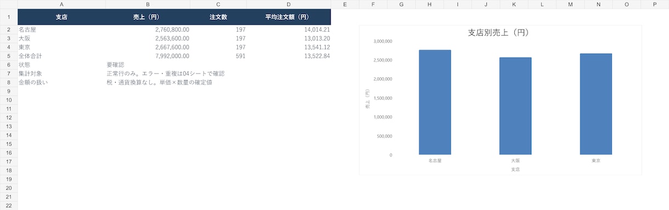Image resolution: width=669 pixels, height=210 pixels.
Task: Click the sales value 2,563,600.00
Action: [x=148, y=38]
